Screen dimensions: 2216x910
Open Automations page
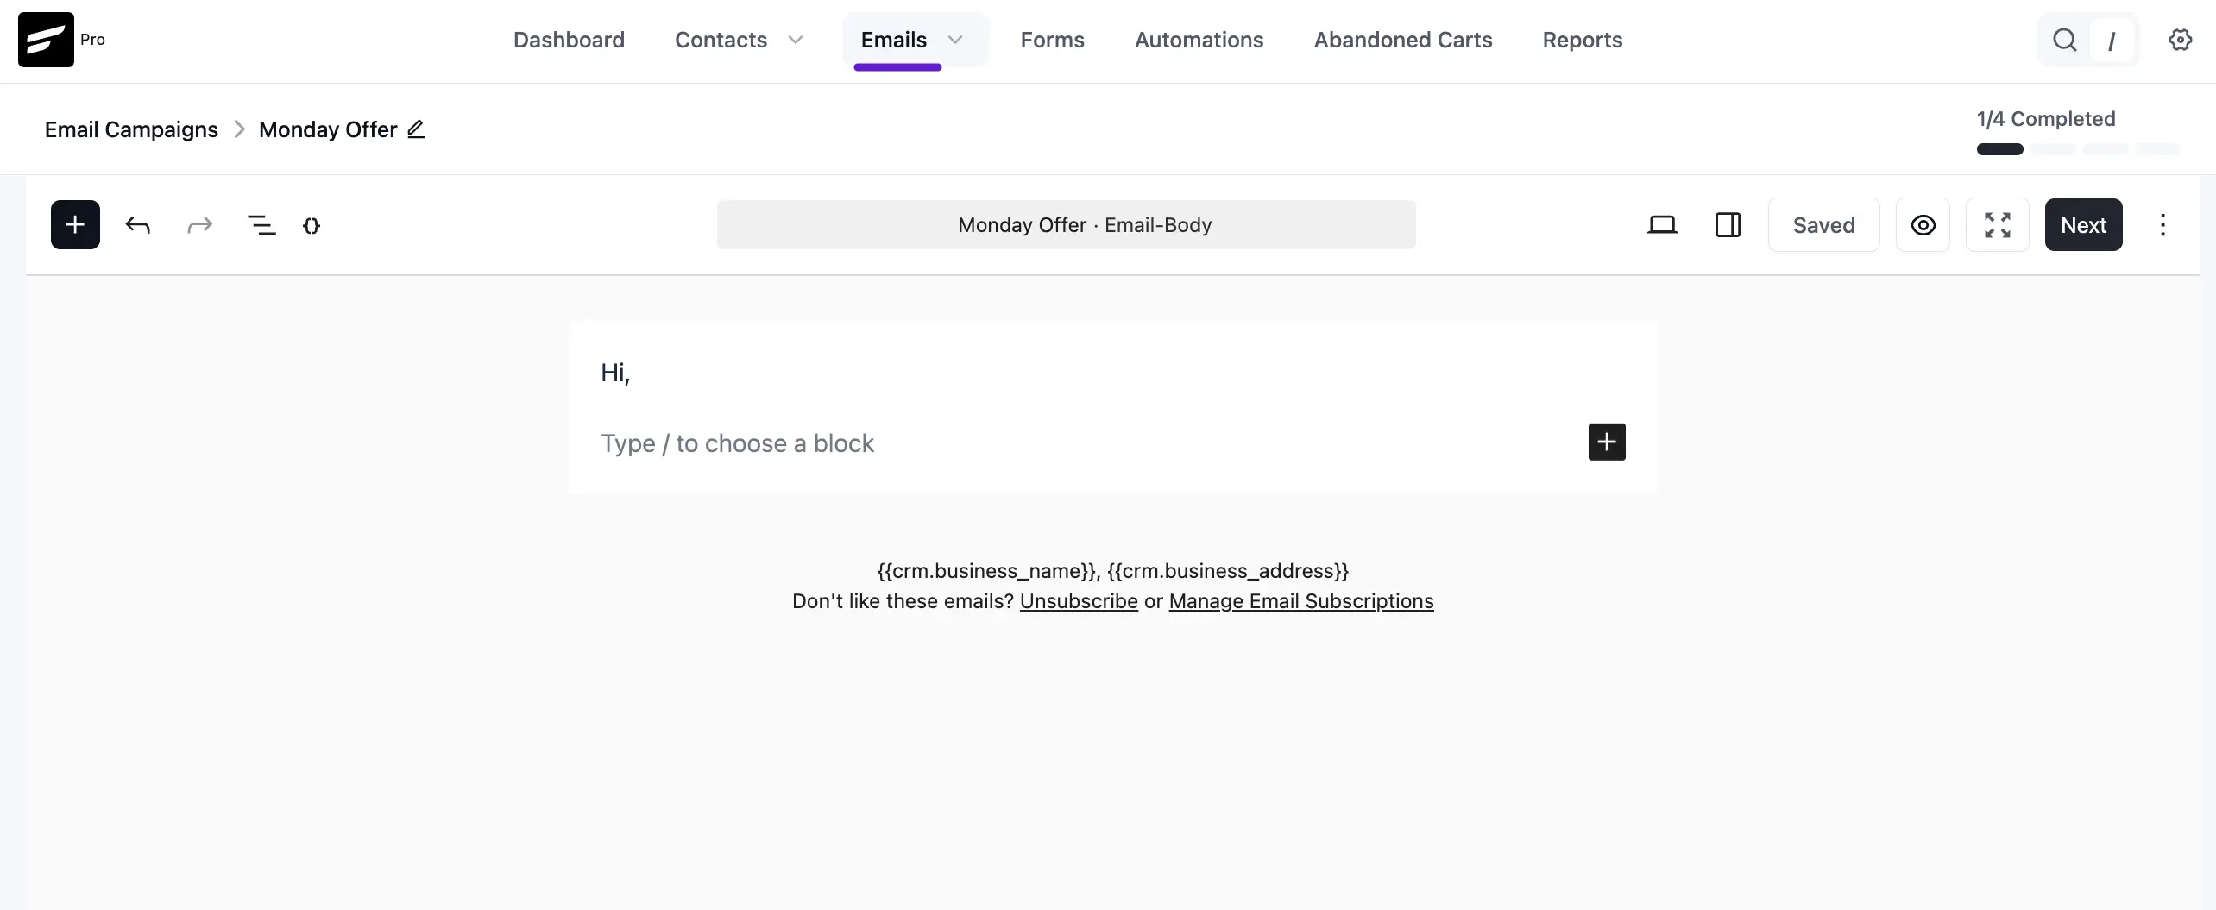[x=1199, y=40]
